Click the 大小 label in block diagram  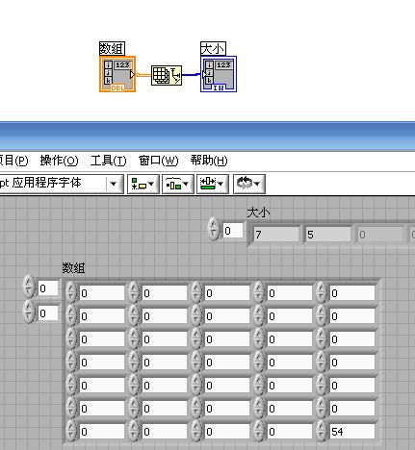(x=213, y=49)
